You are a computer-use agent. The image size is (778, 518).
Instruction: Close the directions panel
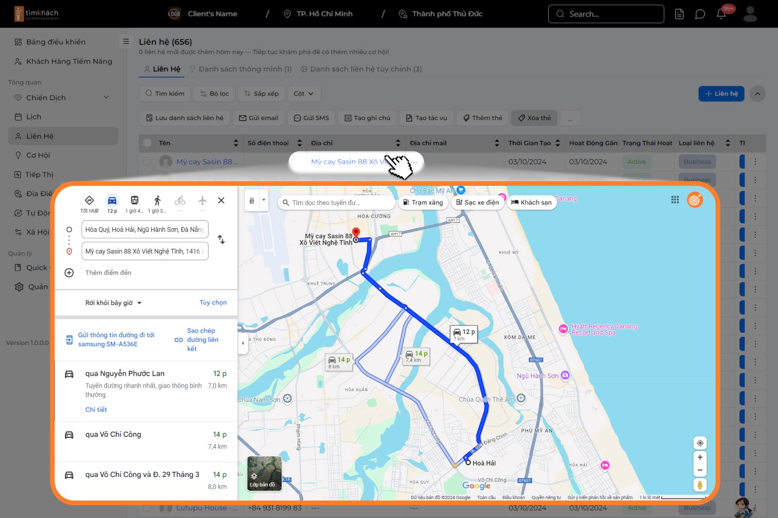[221, 200]
